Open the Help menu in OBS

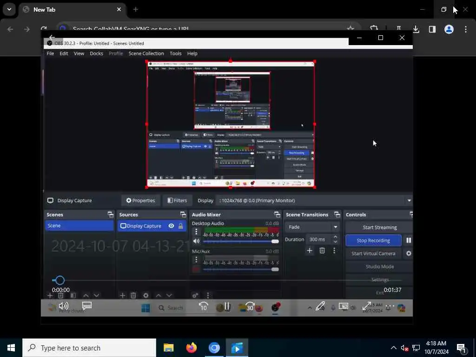point(192,53)
